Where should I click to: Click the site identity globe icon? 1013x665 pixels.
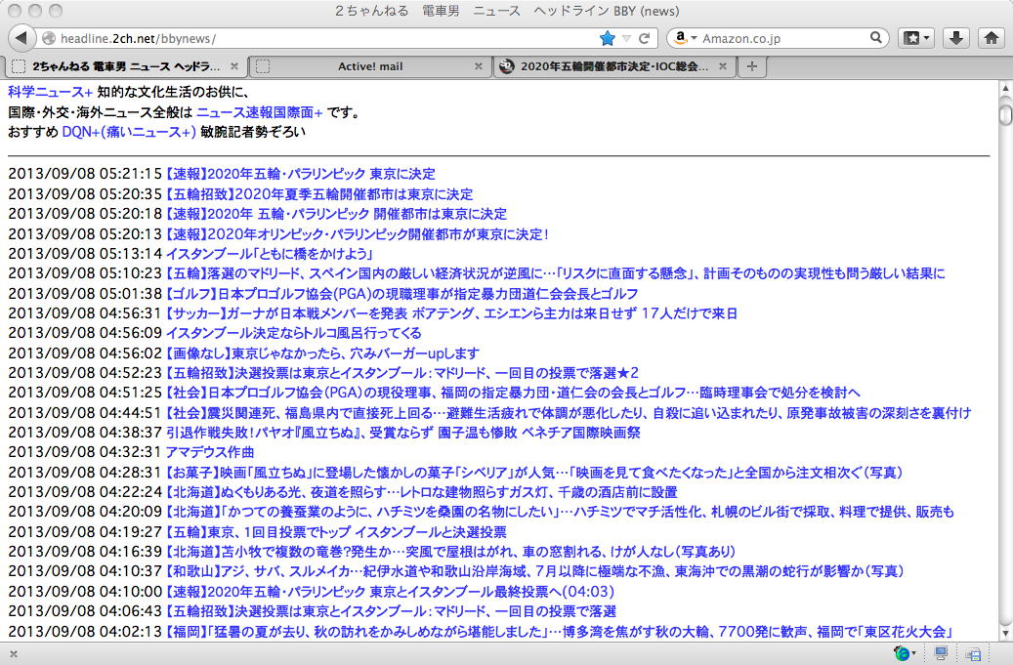click(x=49, y=39)
